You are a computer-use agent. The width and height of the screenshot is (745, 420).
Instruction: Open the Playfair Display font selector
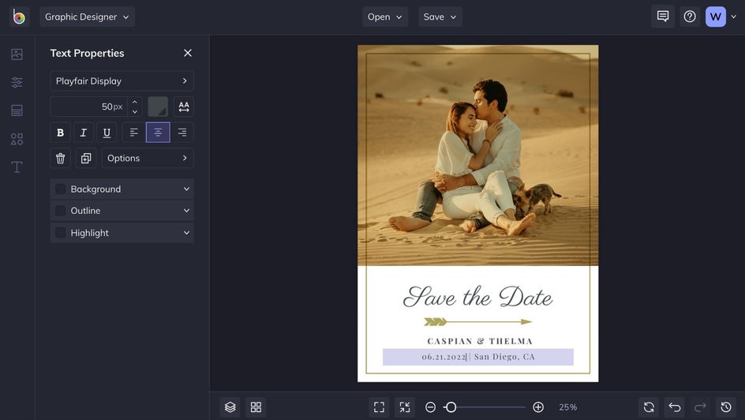pyautogui.click(x=122, y=81)
